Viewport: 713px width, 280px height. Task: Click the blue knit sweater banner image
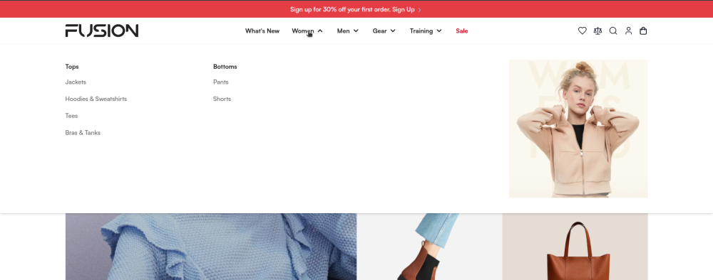tap(211, 247)
